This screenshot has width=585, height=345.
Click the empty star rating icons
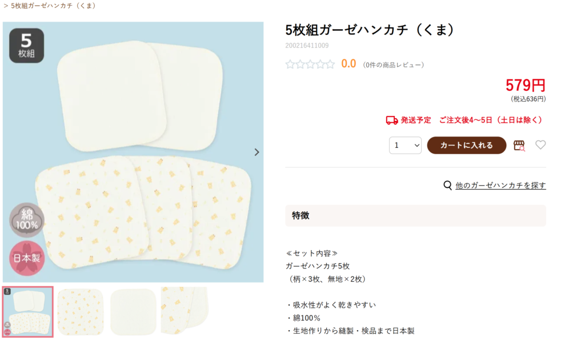coord(310,64)
